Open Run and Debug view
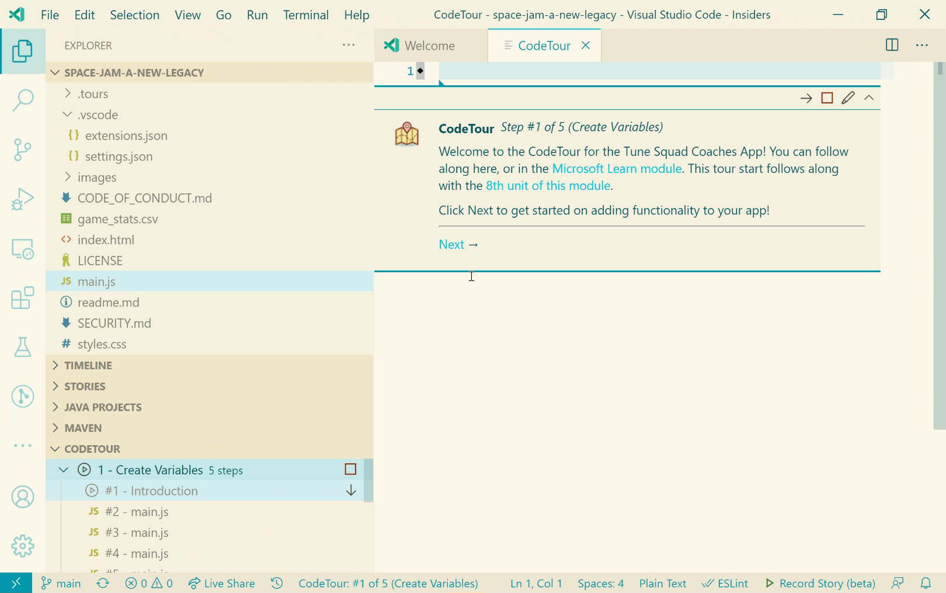Viewport: 946px width, 593px height. 23,199
